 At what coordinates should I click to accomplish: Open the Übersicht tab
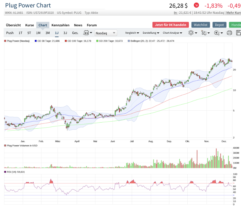tap(13, 25)
